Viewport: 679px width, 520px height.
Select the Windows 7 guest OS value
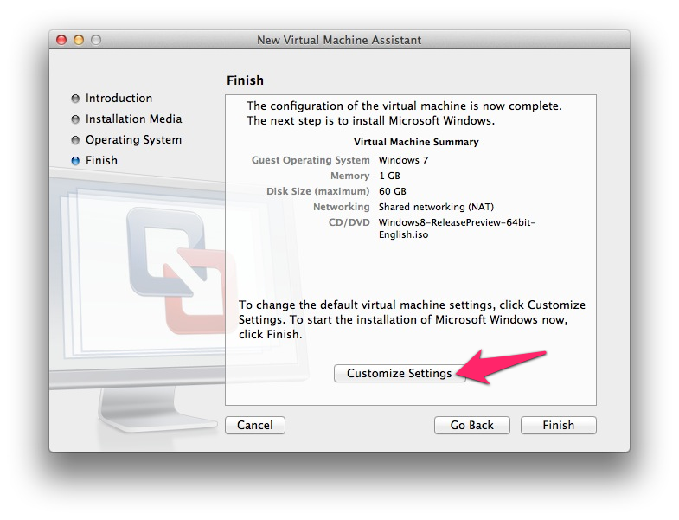click(x=403, y=160)
